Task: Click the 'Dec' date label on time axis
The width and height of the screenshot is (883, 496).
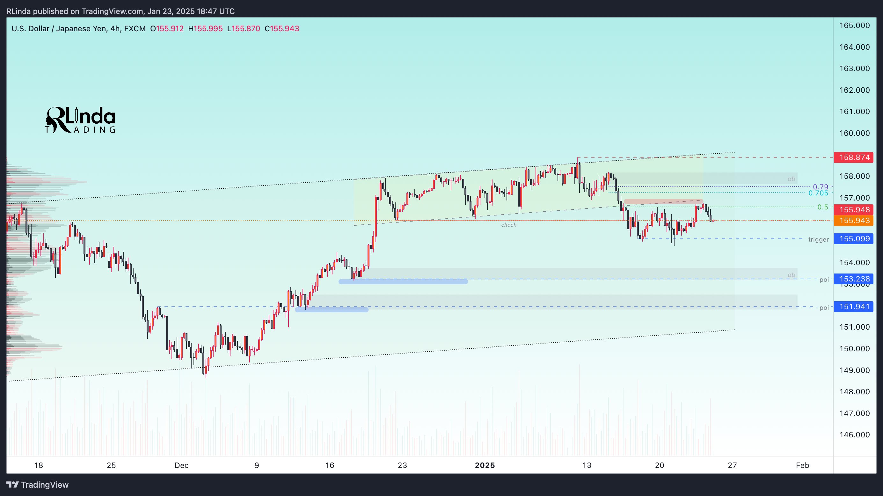Action: 181,465
